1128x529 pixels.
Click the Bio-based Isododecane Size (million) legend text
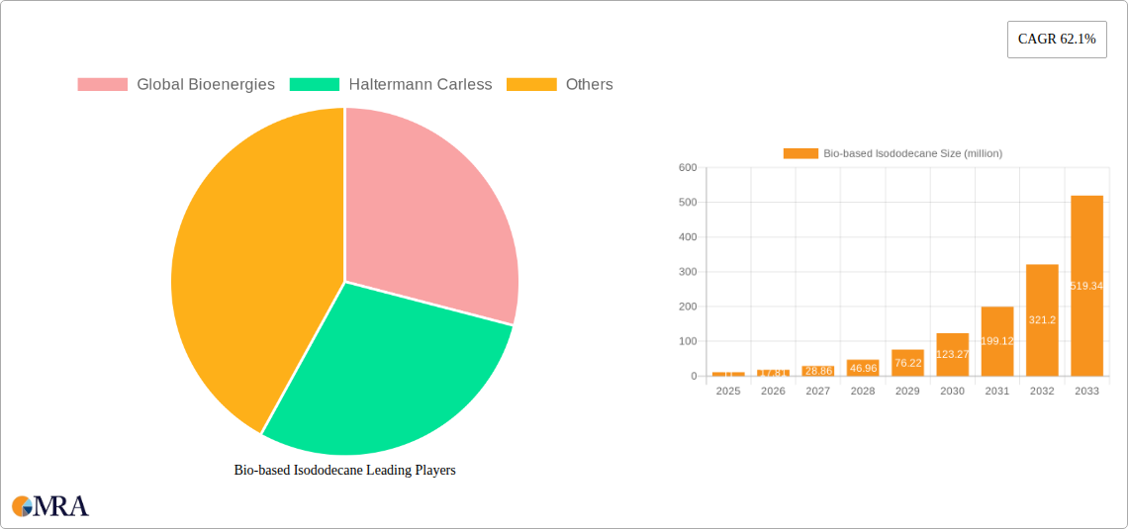click(x=913, y=153)
